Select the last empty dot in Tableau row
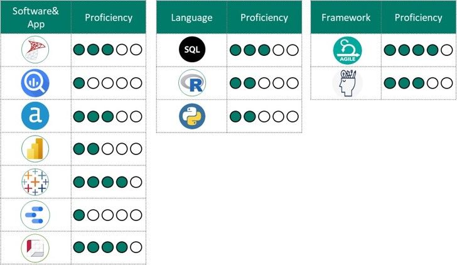457x265 pixels. (x=136, y=182)
